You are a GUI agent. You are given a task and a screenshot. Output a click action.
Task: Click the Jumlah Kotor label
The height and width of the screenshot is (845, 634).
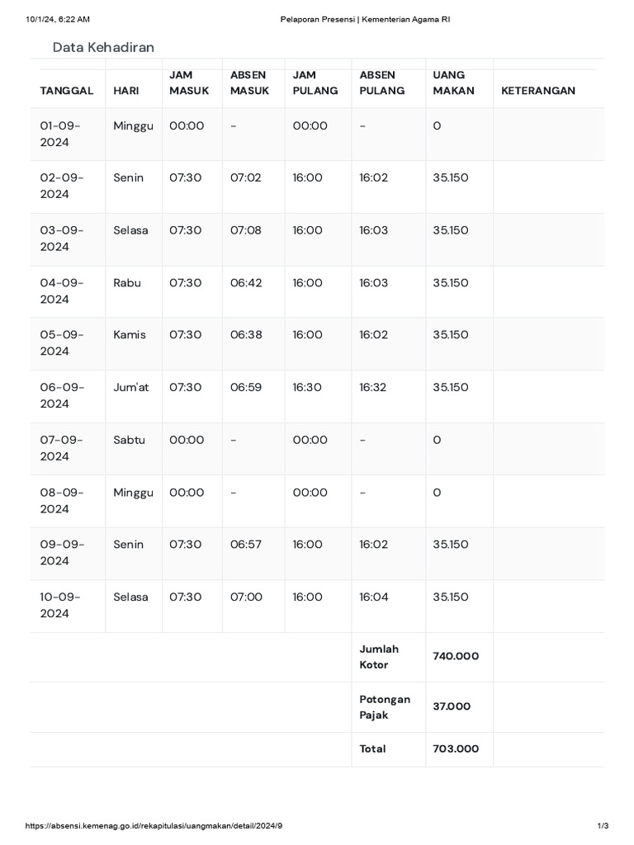tap(379, 657)
